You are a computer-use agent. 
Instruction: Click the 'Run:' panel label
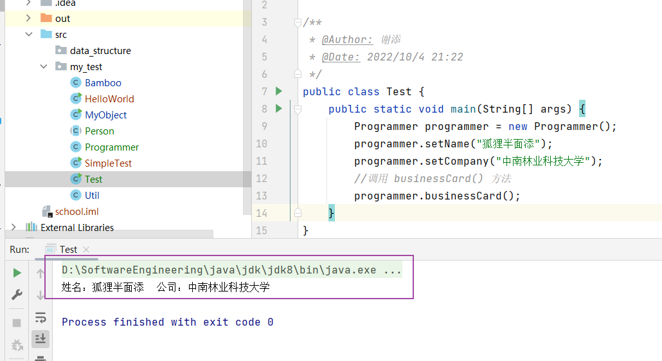[19, 250]
